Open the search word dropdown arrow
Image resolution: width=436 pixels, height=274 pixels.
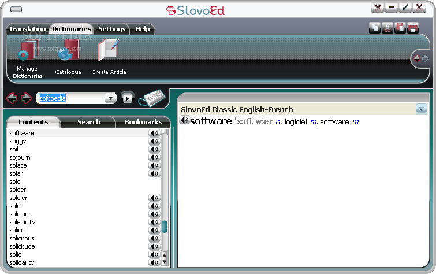tap(110, 98)
